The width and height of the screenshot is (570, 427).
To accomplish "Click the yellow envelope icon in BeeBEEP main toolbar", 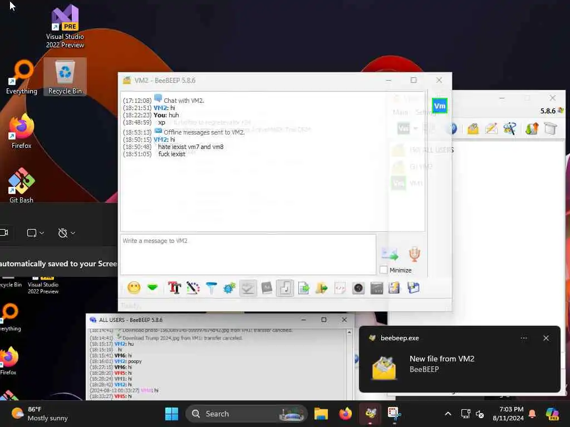I will coord(473,128).
